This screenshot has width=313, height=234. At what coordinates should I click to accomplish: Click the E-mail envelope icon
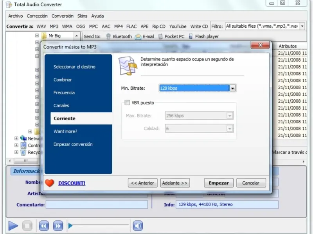point(138,37)
